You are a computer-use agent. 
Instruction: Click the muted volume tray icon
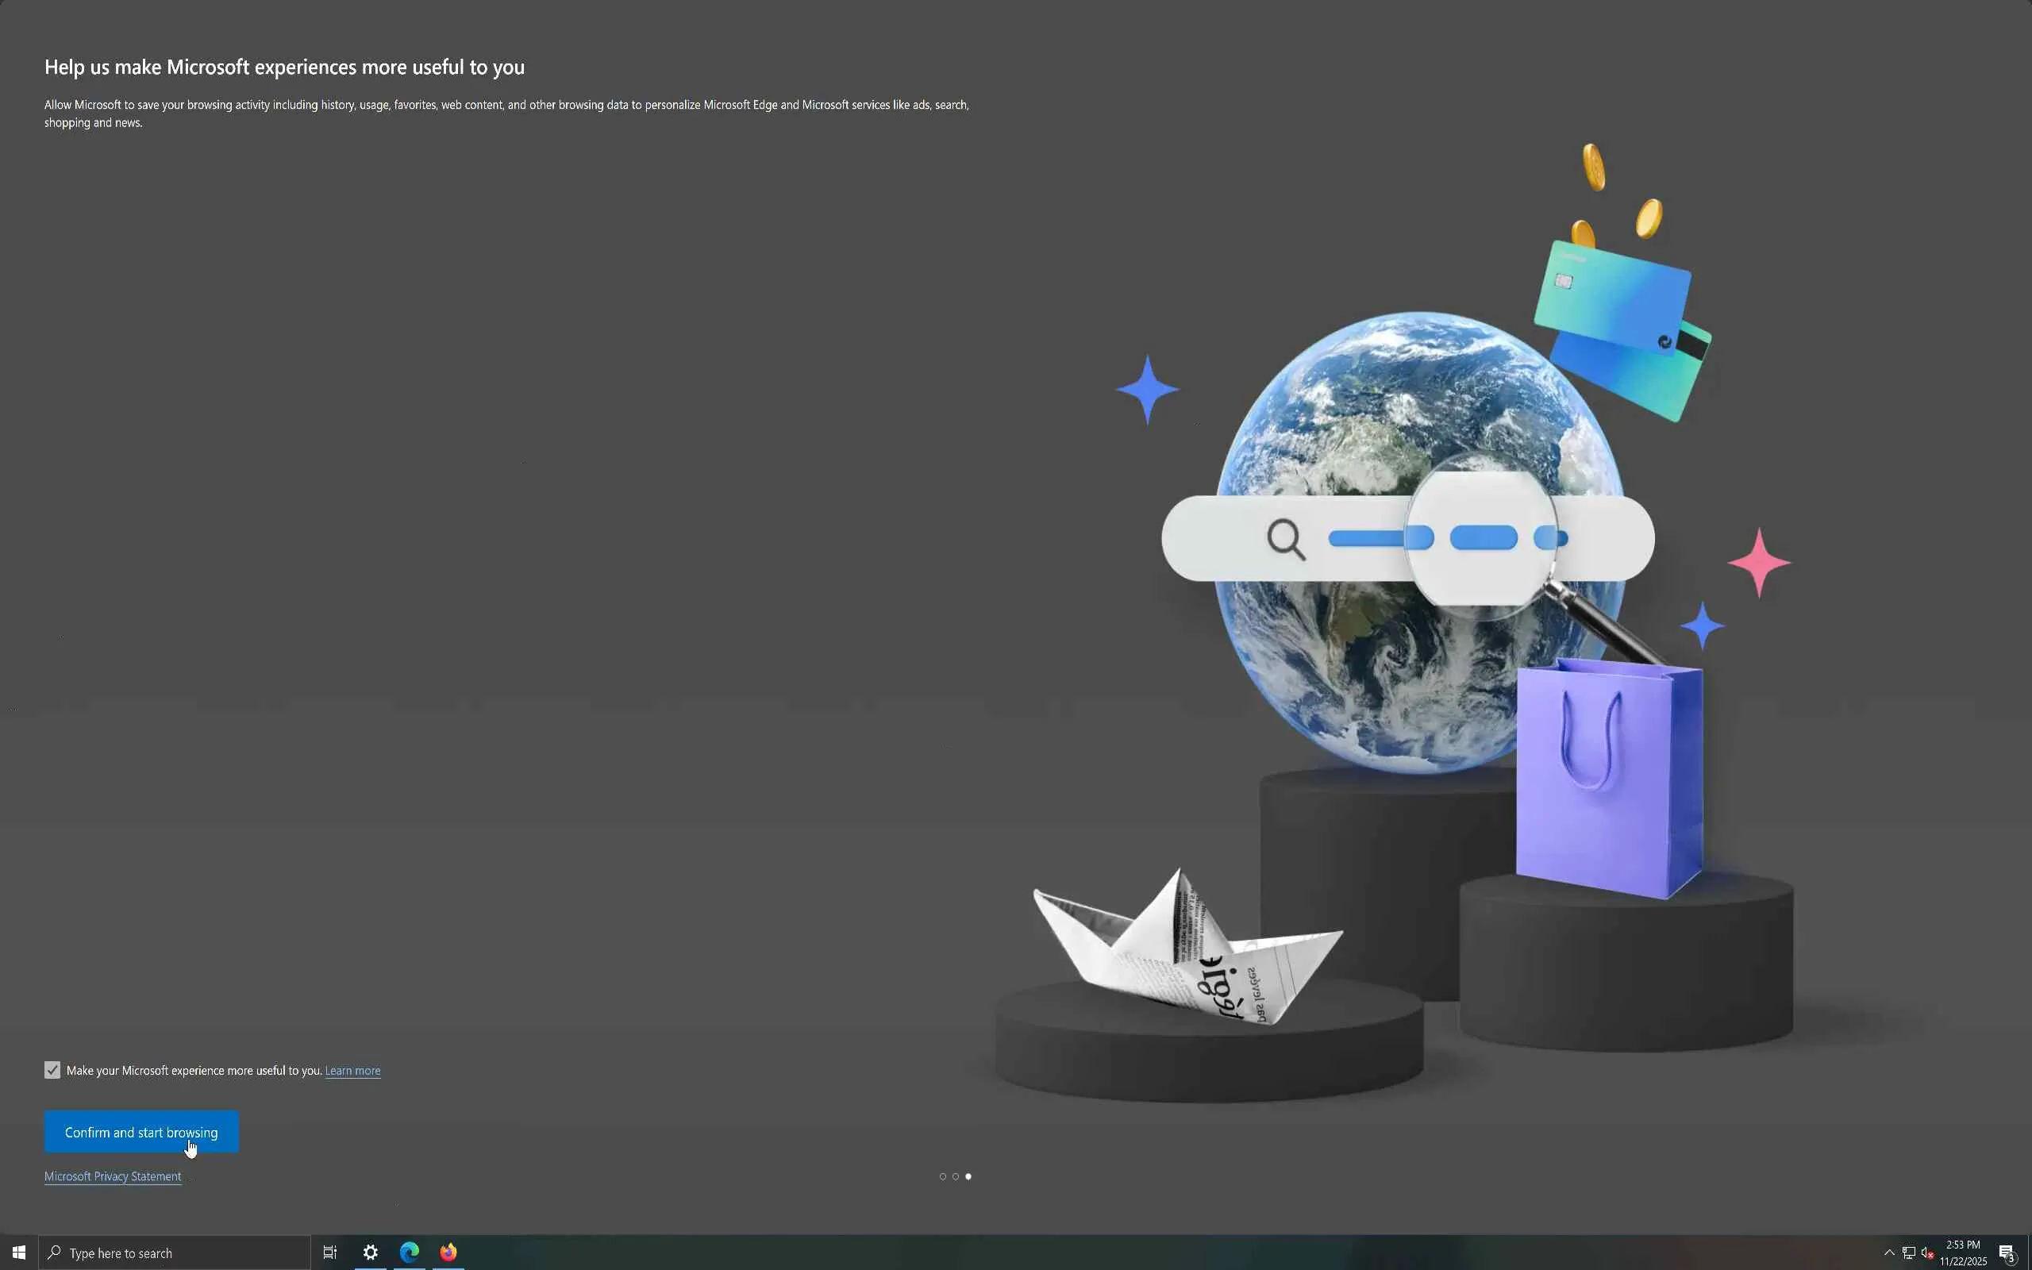click(x=1927, y=1253)
